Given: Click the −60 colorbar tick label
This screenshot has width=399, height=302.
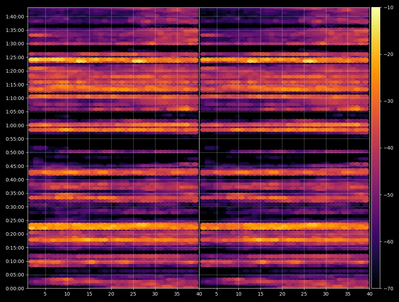Looking at the screenshot, I should point(388,242).
